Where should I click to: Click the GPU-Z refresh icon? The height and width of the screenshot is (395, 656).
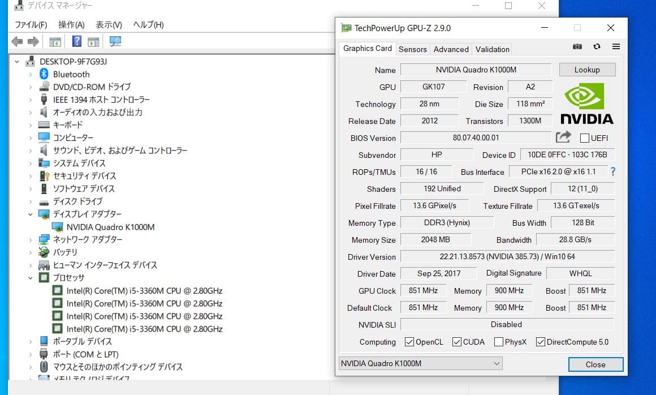pos(597,46)
